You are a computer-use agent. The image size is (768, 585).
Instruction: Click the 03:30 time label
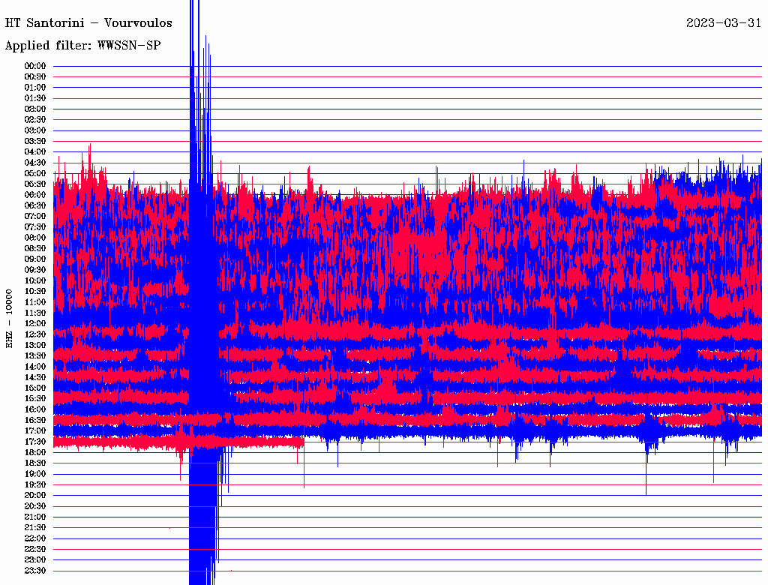point(35,141)
